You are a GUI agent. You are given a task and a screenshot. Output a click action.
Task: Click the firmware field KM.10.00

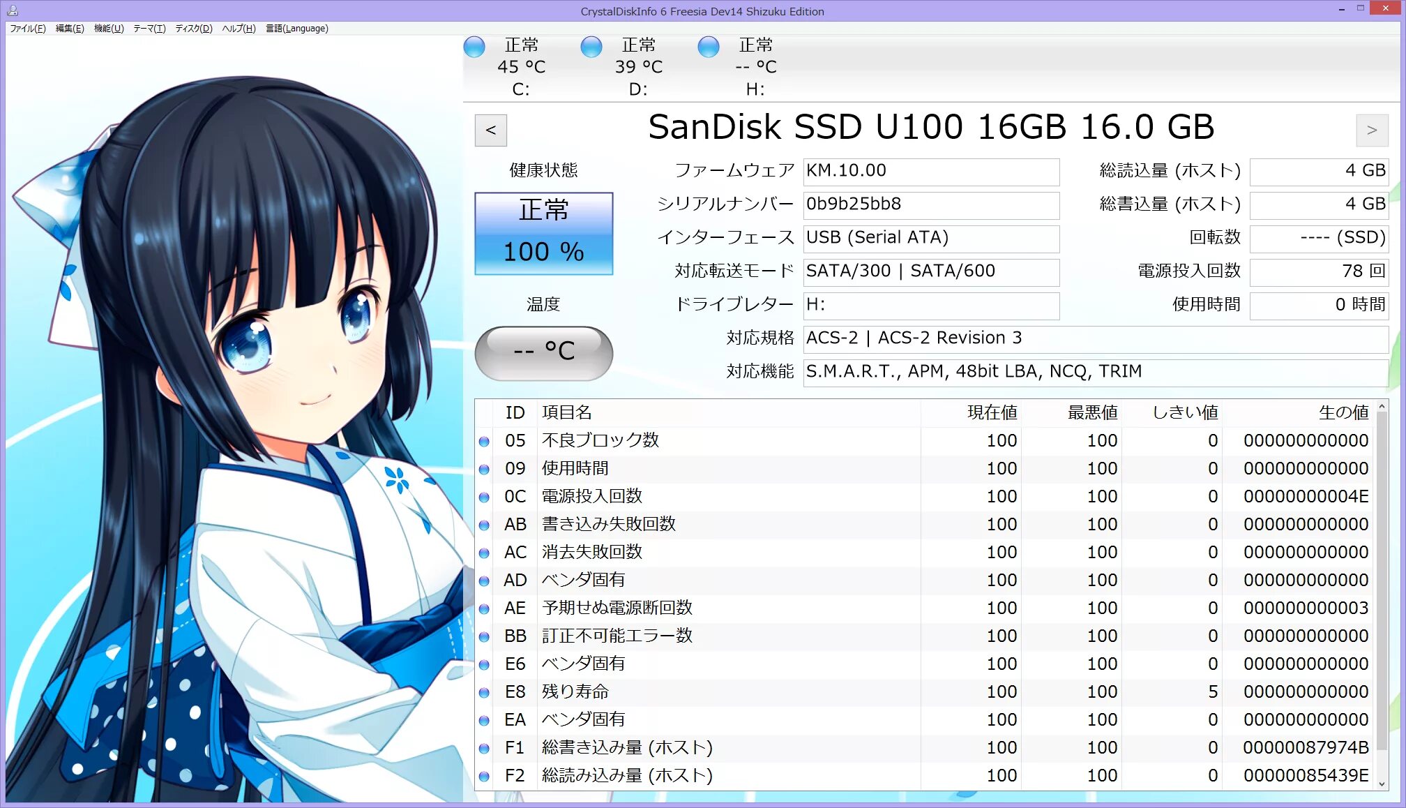click(x=931, y=172)
